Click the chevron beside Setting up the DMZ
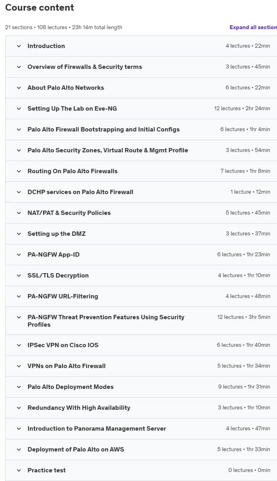 pyautogui.click(x=18, y=234)
